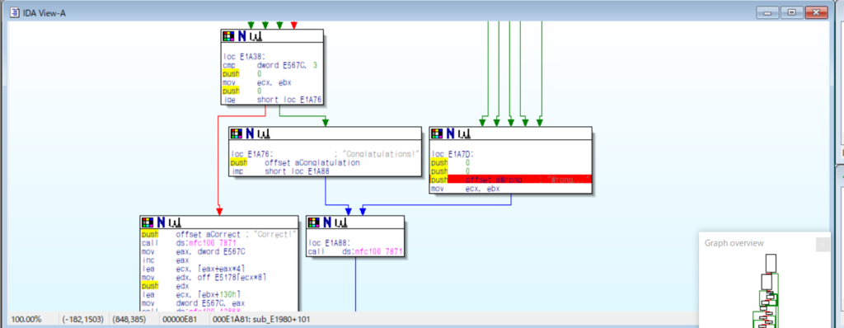Click the N rename icon on the loc_E1A38 node
The image size is (844, 328).
pyautogui.click(x=242, y=36)
